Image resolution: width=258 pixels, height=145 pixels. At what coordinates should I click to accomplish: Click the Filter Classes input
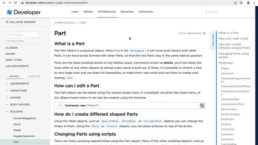point(25,35)
